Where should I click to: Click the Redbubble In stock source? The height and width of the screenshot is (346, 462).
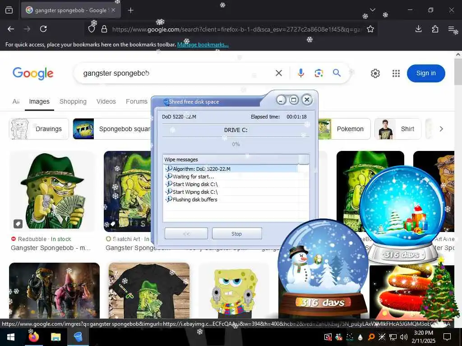pos(42,239)
